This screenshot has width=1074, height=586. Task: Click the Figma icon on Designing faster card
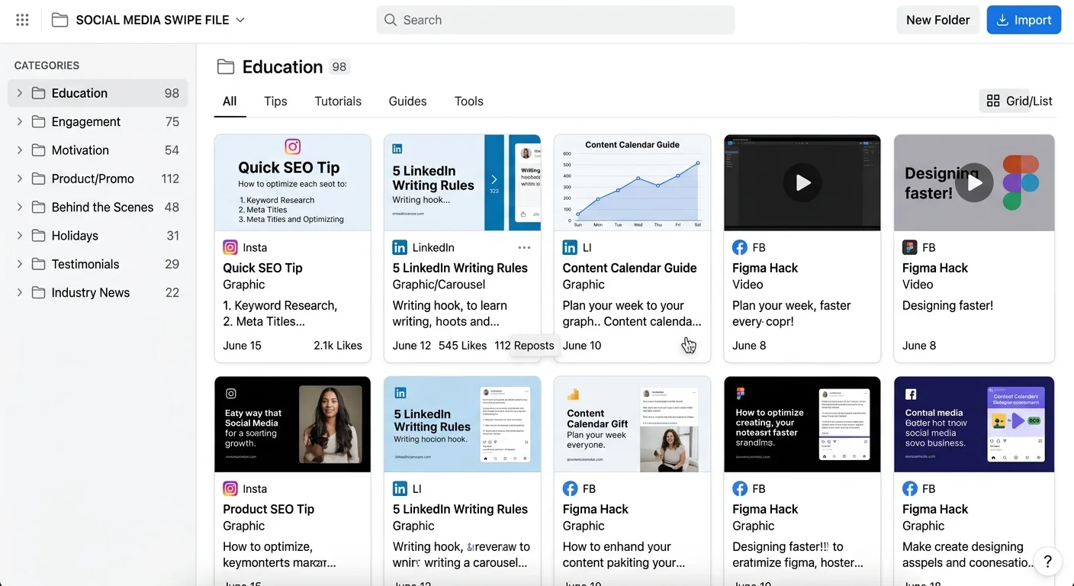coord(909,247)
